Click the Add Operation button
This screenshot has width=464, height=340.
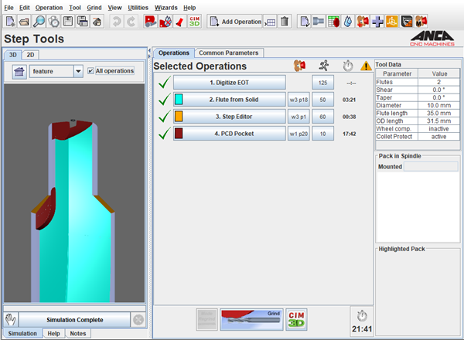coord(235,22)
